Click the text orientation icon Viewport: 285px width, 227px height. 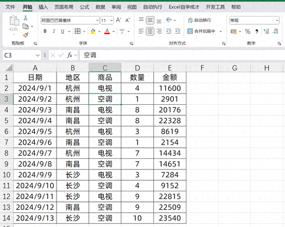coord(169,20)
